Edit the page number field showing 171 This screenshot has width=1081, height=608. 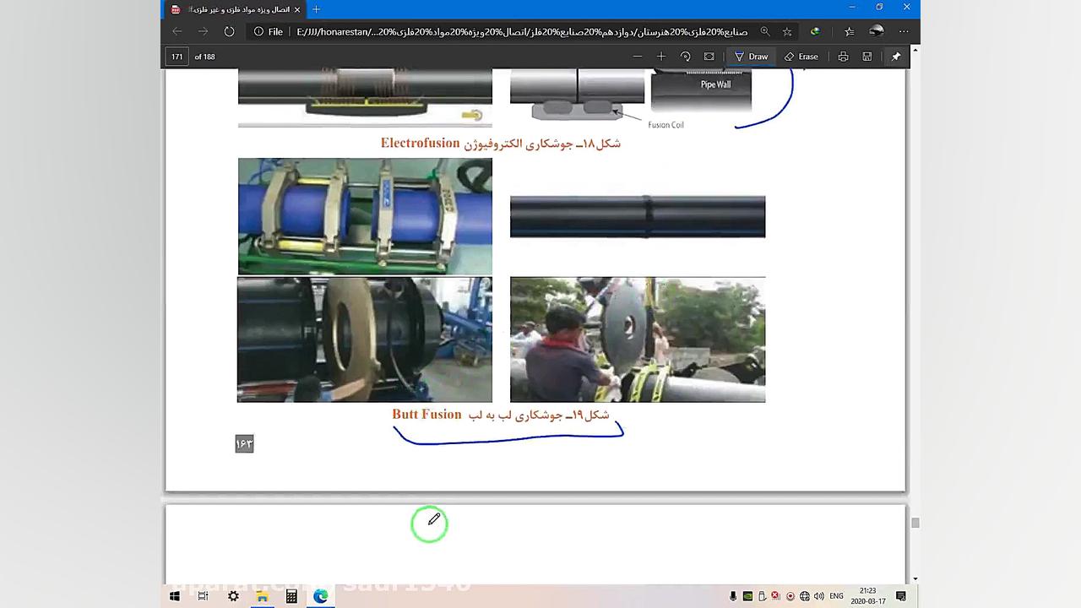coord(177,57)
